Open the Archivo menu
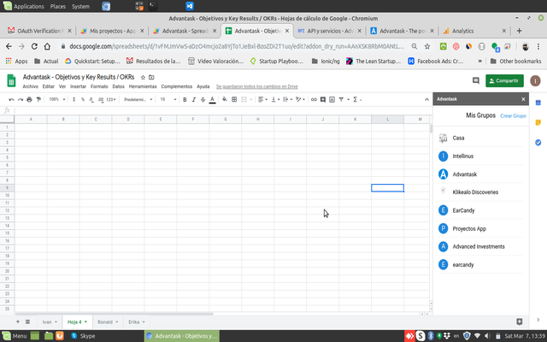 click(31, 86)
